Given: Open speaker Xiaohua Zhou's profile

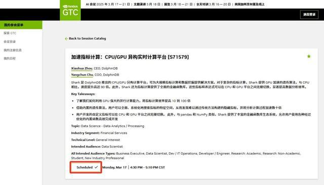Looking at the screenshot, I should pyautogui.click(x=82, y=68).
